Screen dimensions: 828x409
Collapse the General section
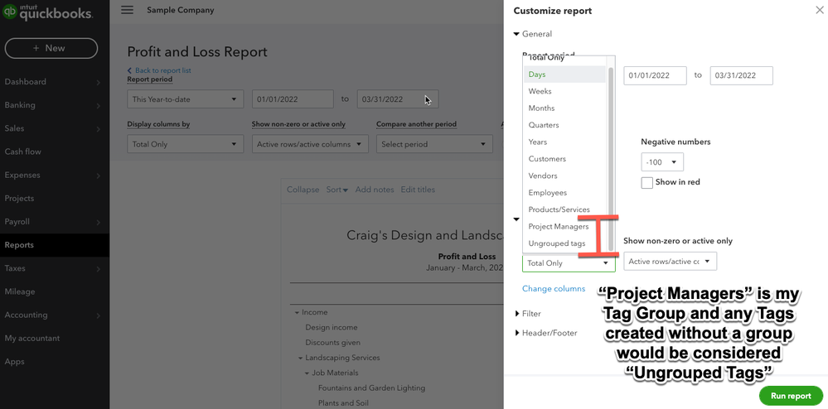516,34
